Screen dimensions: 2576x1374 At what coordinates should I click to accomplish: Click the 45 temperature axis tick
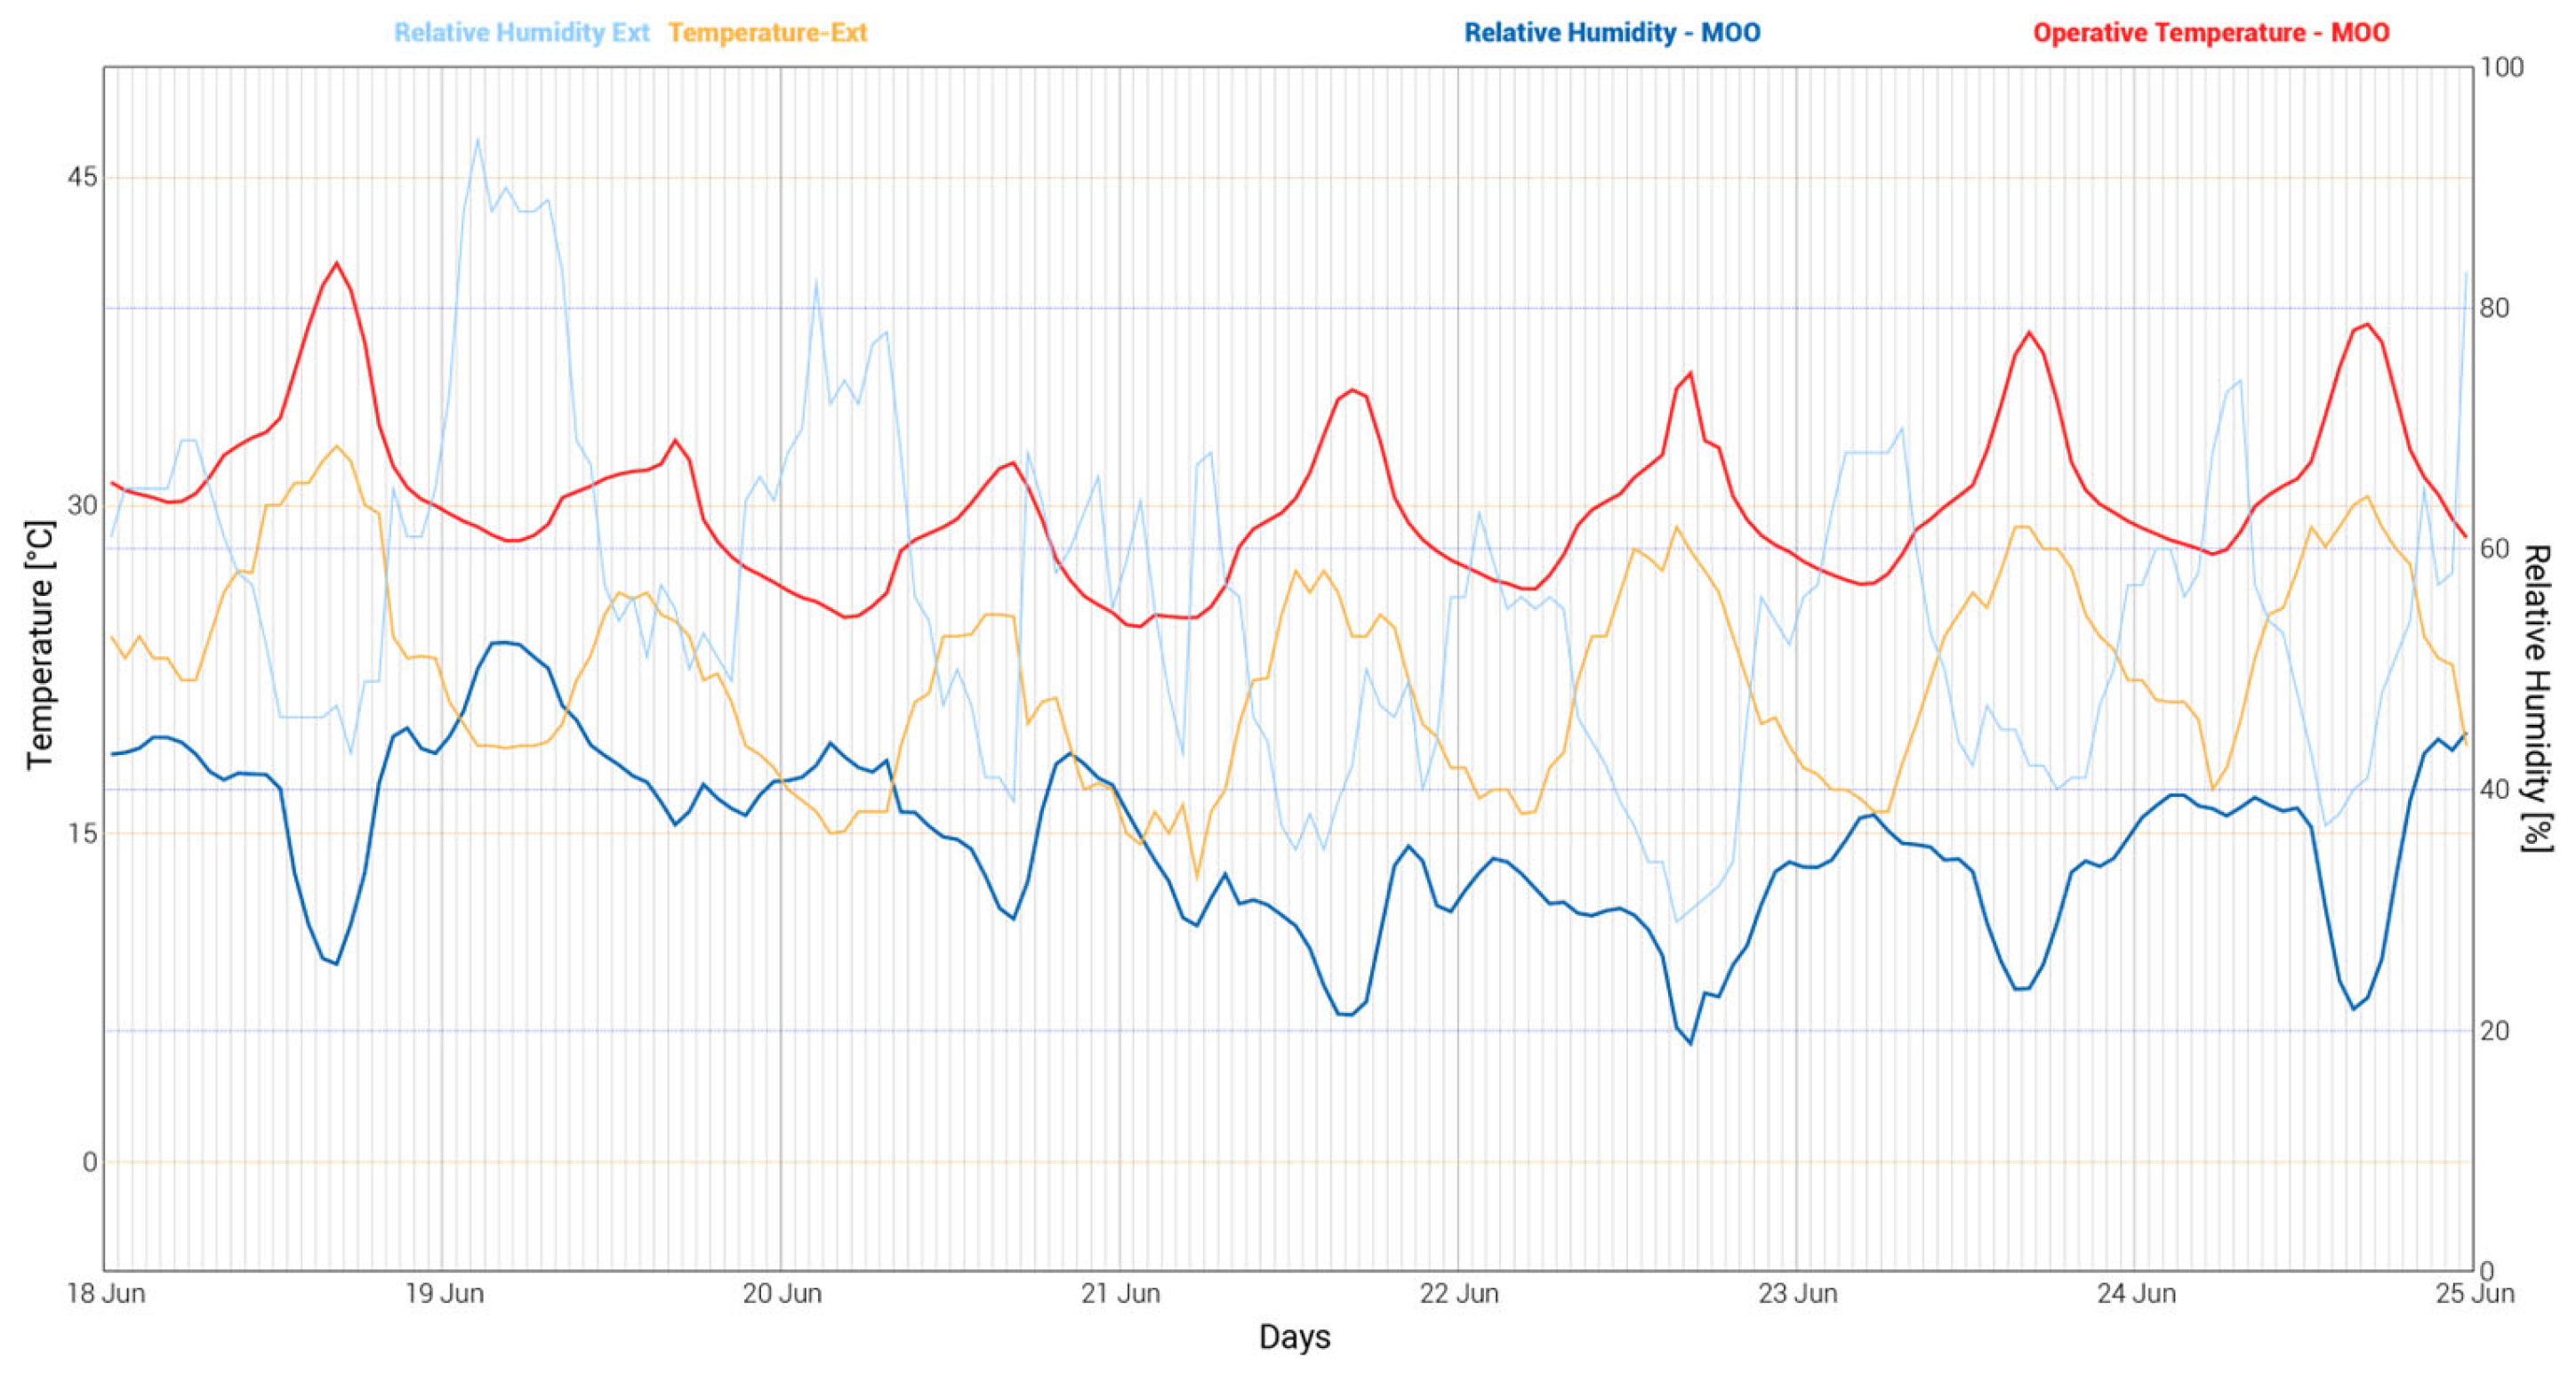click(82, 178)
